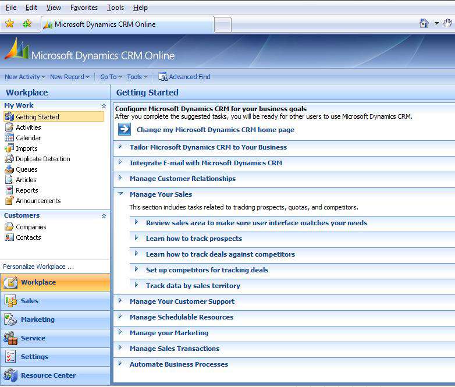Open the CRM Tools toolbar dropdown

(x=137, y=77)
